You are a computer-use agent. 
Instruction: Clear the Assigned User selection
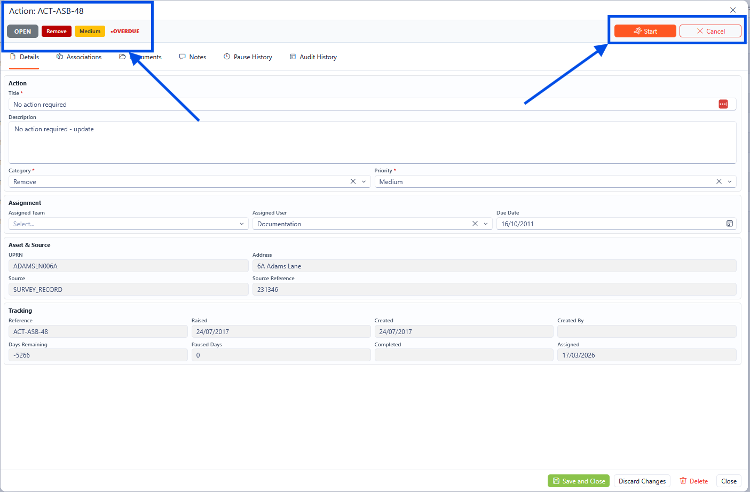475,224
